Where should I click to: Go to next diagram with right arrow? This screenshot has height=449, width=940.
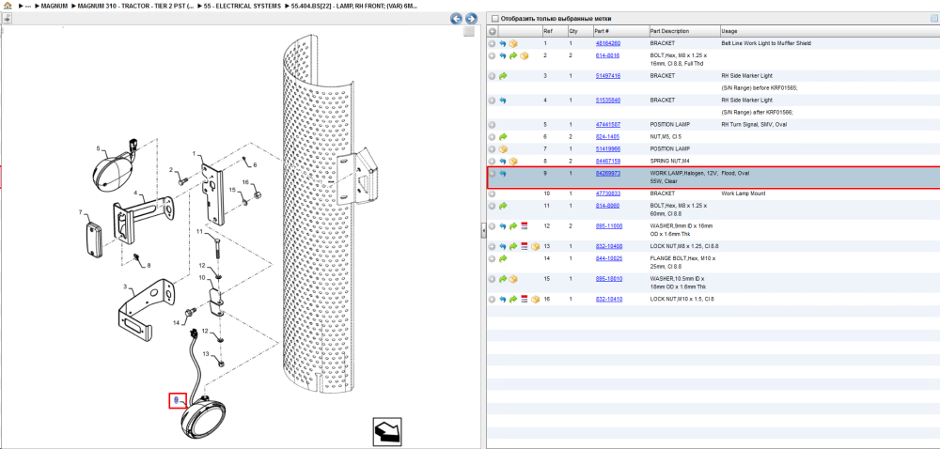471,19
